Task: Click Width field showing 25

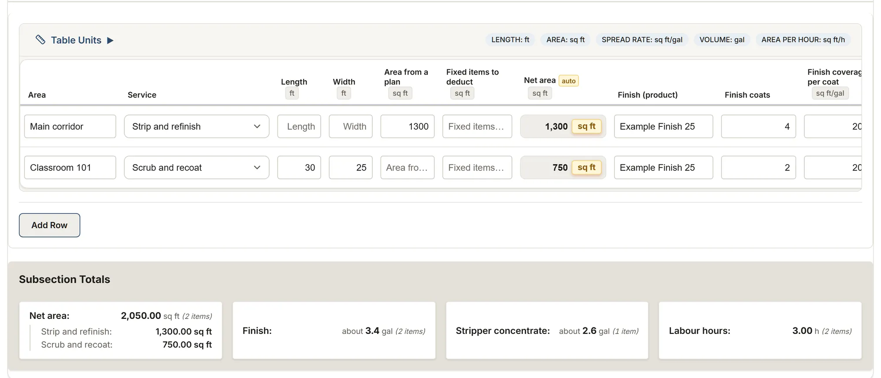Action: (x=351, y=167)
